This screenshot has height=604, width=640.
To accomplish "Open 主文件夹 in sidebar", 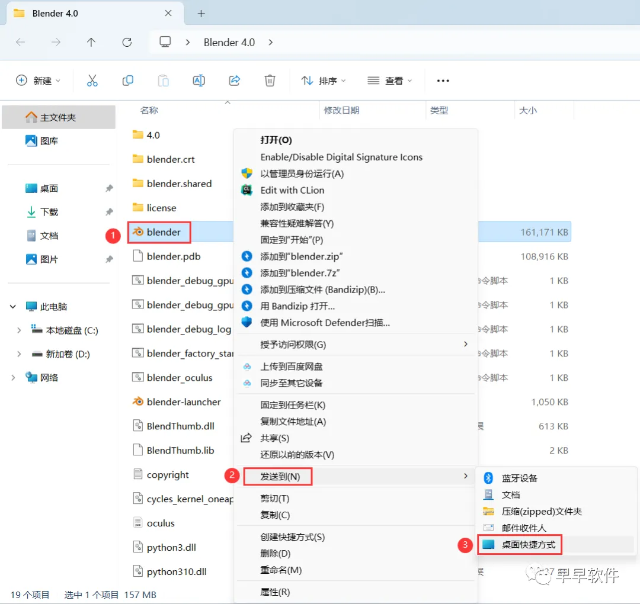I will click(59, 117).
